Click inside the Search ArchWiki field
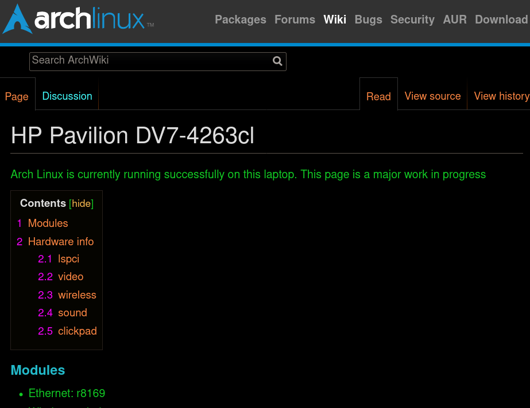The image size is (530, 408). pos(144,61)
